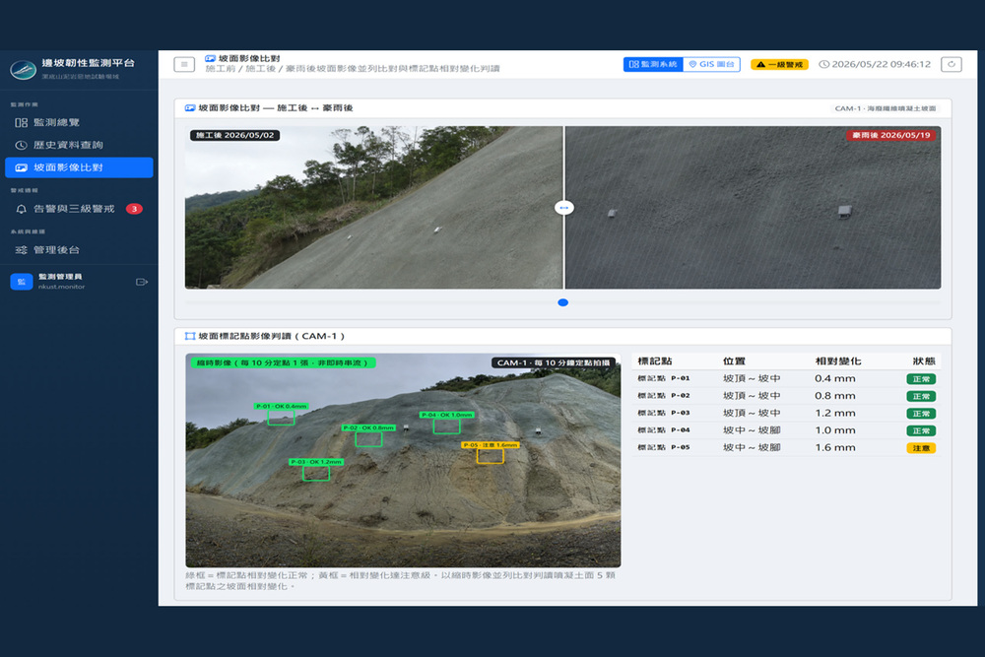The height and width of the screenshot is (657, 985).
Task: Log out using the sidebar exit icon
Action: 141,282
